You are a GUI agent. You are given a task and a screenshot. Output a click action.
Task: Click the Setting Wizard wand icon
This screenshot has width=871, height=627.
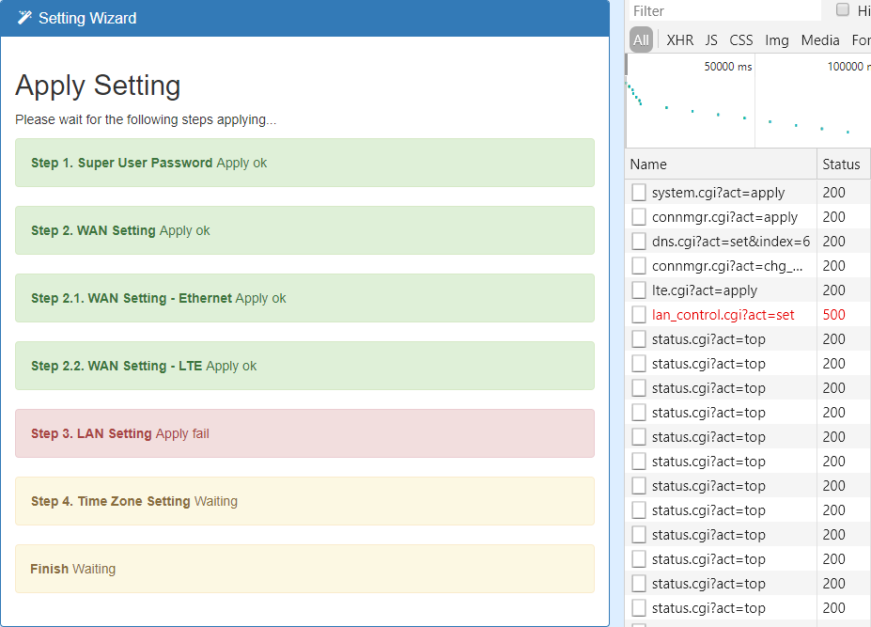click(24, 18)
